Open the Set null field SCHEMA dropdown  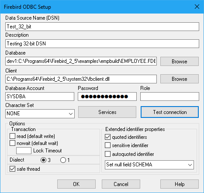(149, 165)
